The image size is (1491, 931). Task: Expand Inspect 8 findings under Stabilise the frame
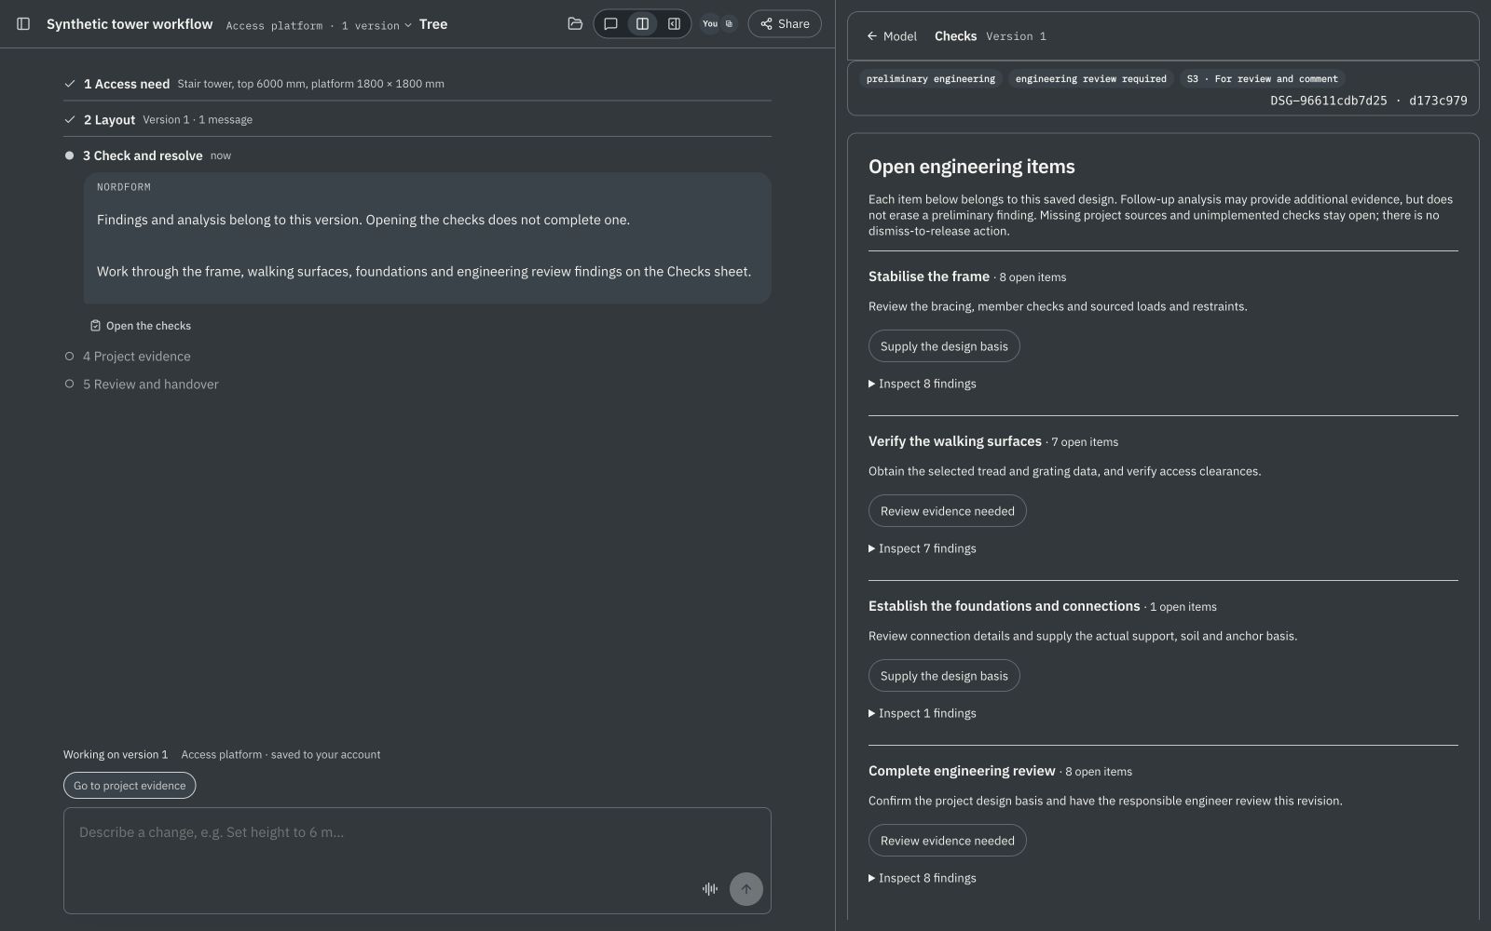tap(923, 384)
